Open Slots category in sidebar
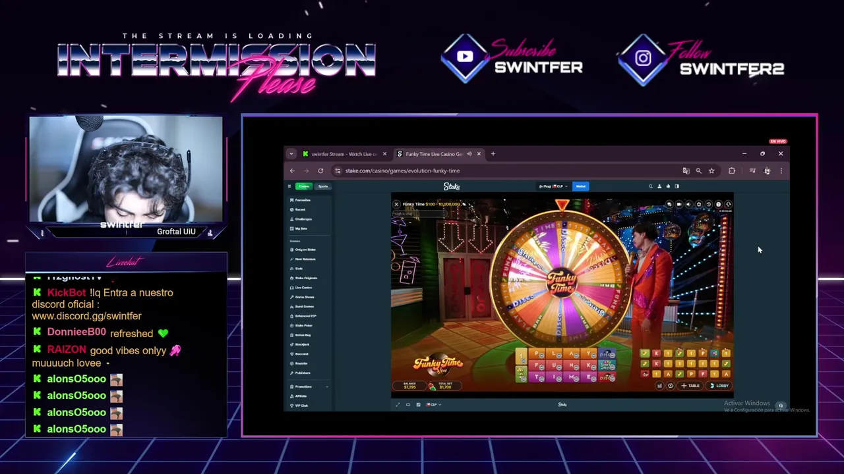 pos(296,269)
